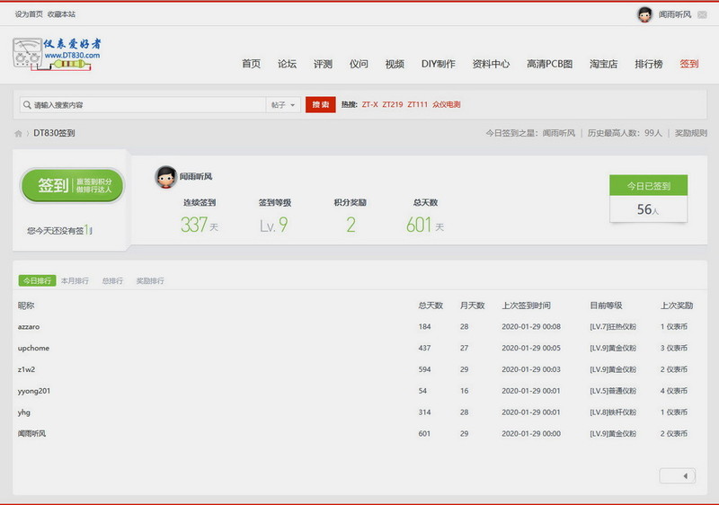Switch to the 总排行 tab

[112, 281]
